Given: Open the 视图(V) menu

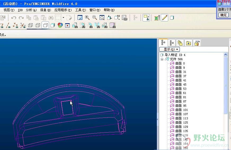Looking at the screenshot, I should (9, 10).
